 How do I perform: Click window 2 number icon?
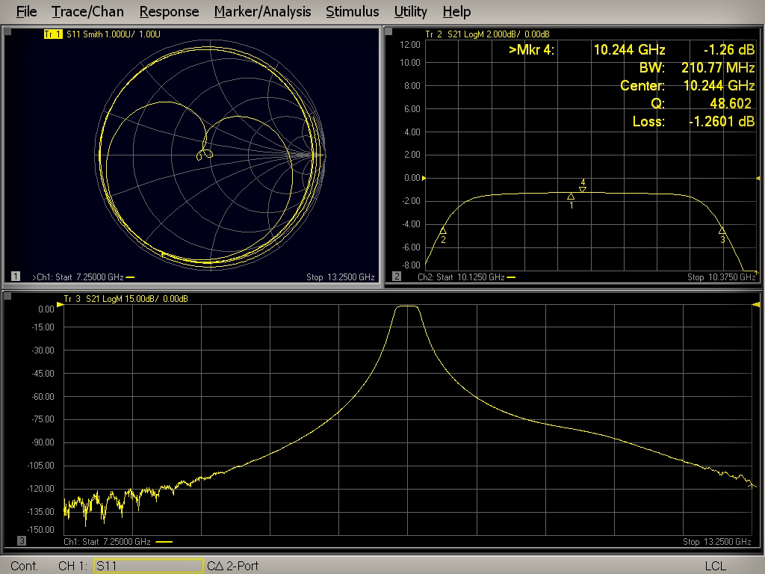tap(397, 277)
